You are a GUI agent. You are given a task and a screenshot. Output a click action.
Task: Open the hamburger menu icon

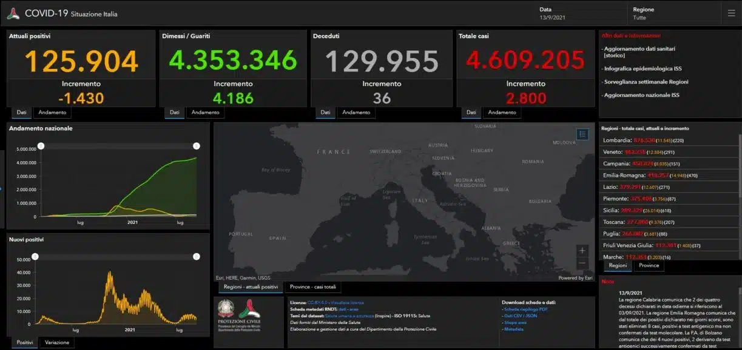click(731, 13)
